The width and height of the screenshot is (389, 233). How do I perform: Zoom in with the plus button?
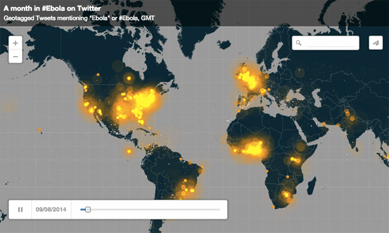[x=16, y=43]
